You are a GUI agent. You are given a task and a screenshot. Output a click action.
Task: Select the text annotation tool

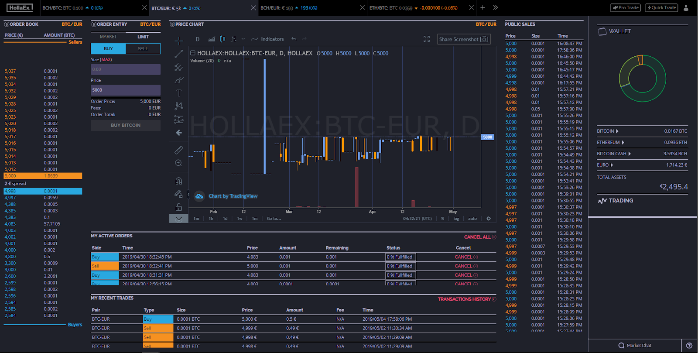click(179, 93)
